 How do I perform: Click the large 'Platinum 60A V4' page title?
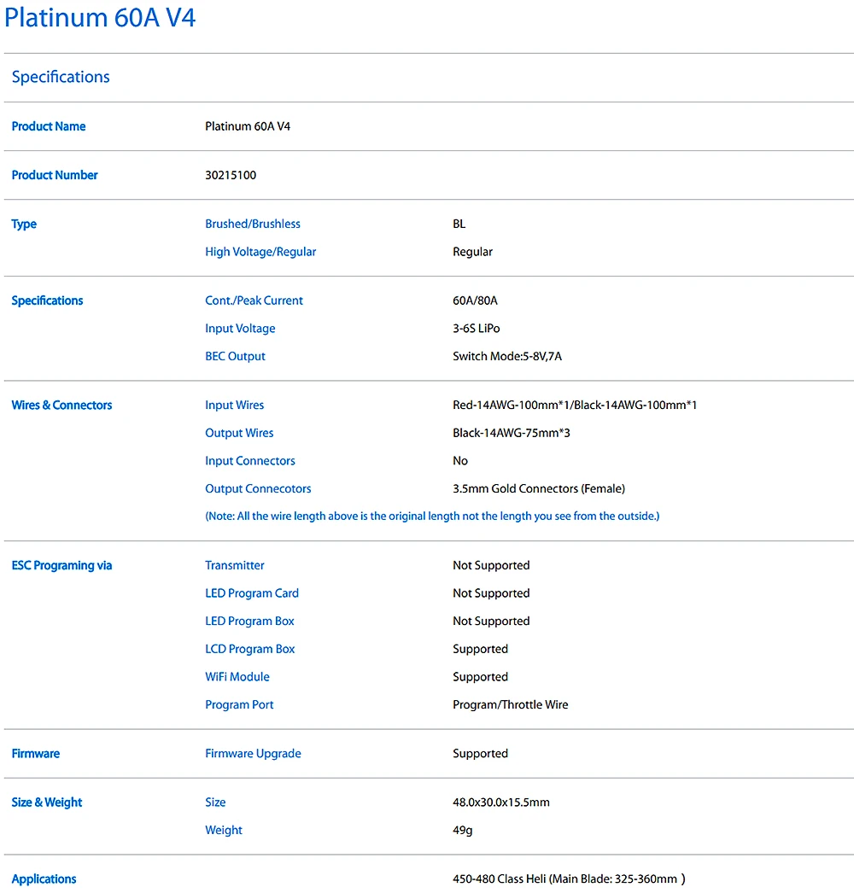[x=100, y=18]
